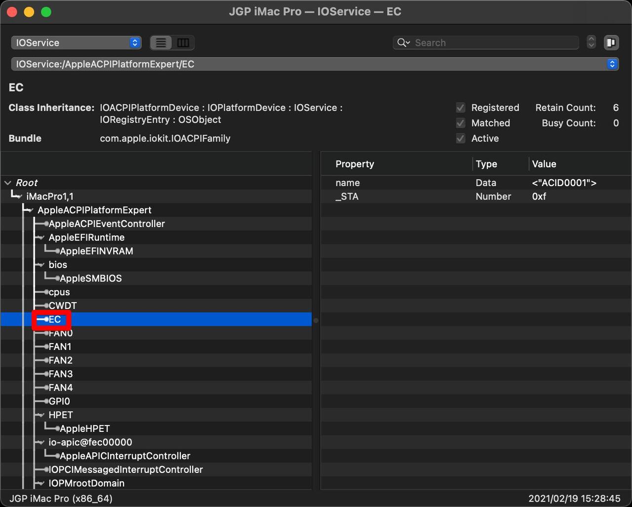Collapse the AppleACPIPlatformExpert node
Screen dimensions: 632x507
click(x=31, y=210)
